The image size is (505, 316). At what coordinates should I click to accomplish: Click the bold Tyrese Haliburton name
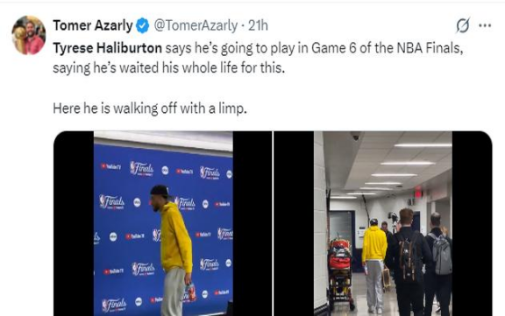(107, 48)
